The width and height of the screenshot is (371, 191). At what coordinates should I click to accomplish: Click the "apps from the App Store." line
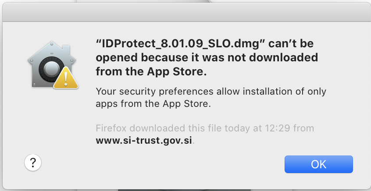(x=153, y=104)
